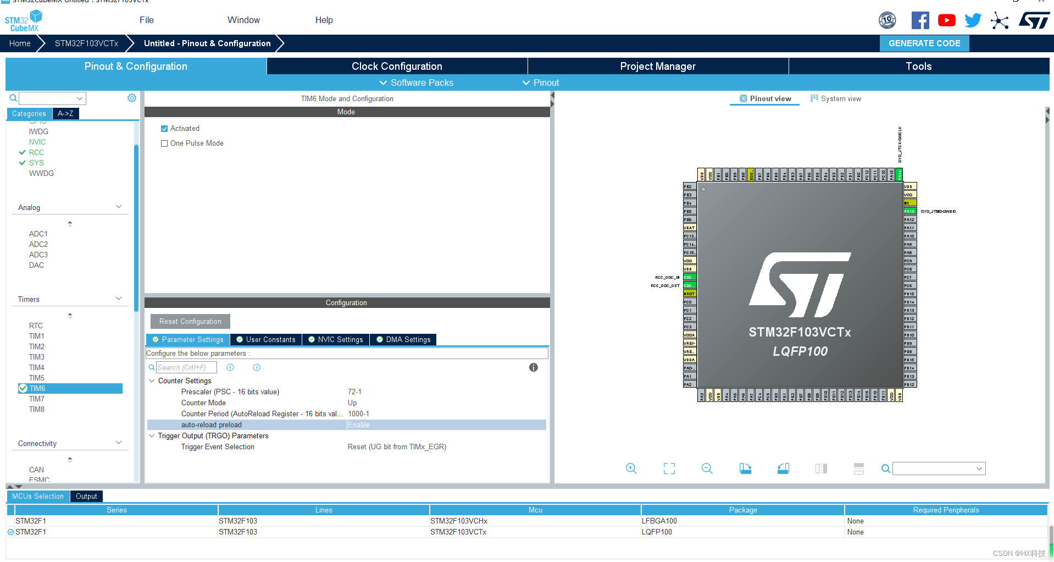Fit the chip to the view area
Image resolution: width=1054 pixels, height=562 pixels.
click(669, 469)
